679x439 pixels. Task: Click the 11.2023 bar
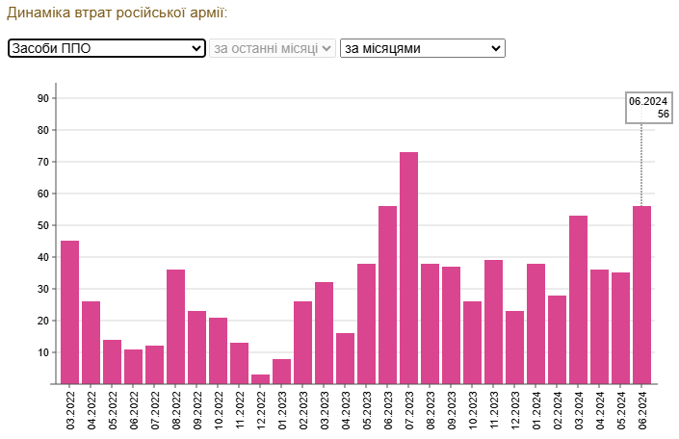(x=493, y=322)
